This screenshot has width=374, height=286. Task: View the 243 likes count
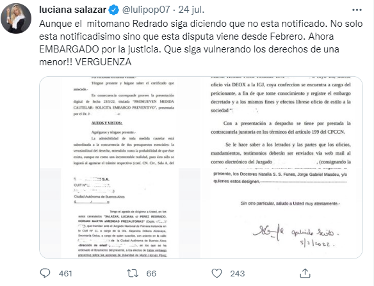(x=238, y=274)
